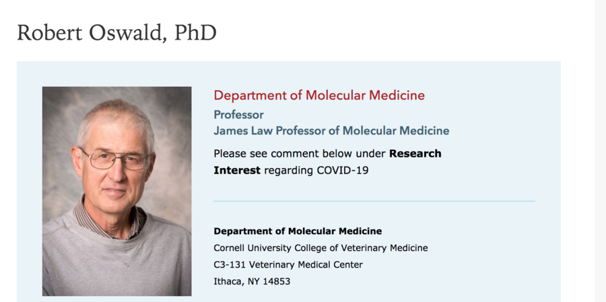Screen dimensions: 606x302
Task: Open Robert Oswald's profile photo
Action: 116,191
